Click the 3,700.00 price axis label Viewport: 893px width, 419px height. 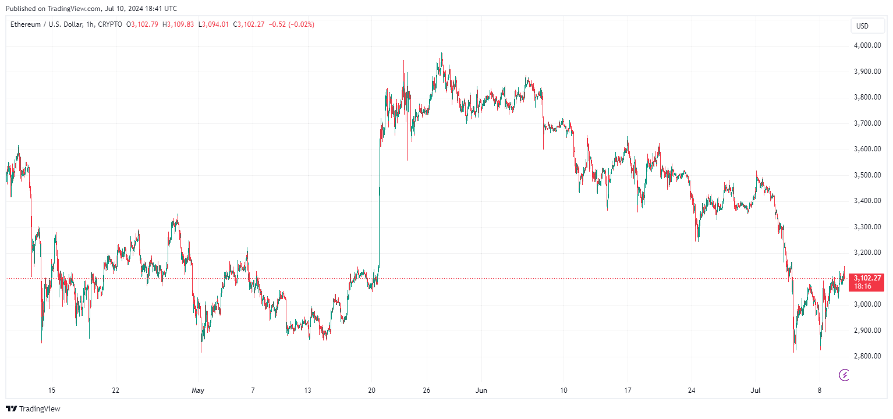867,123
